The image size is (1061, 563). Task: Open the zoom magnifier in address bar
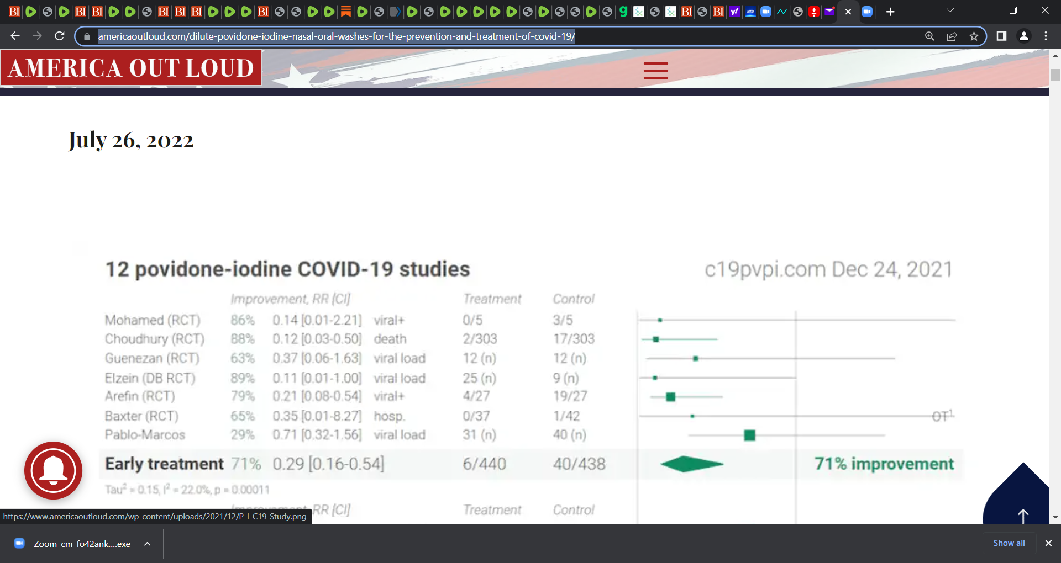pyautogui.click(x=929, y=36)
